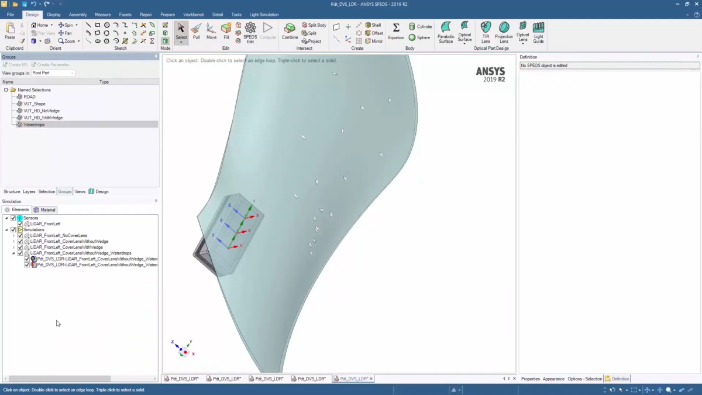702x395 pixels.
Task: Click the simulation tree horizontal scrollbar
Action: (x=60, y=379)
